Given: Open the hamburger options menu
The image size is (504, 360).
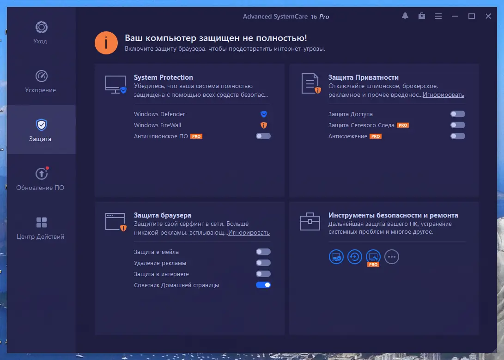Looking at the screenshot, I should tap(438, 16).
